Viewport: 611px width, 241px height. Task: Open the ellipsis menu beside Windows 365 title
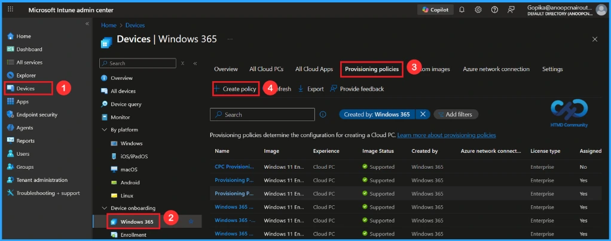pos(230,39)
